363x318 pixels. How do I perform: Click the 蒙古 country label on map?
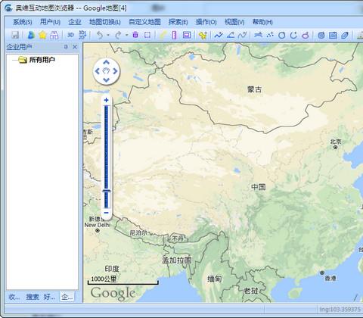click(254, 89)
